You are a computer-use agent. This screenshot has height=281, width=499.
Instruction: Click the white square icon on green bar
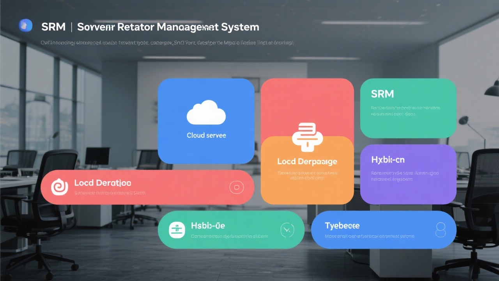point(176,230)
